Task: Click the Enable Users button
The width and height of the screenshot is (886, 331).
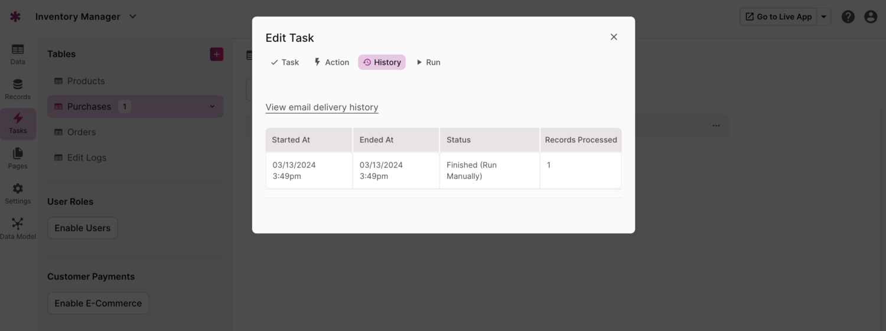Action: (83, 228)
